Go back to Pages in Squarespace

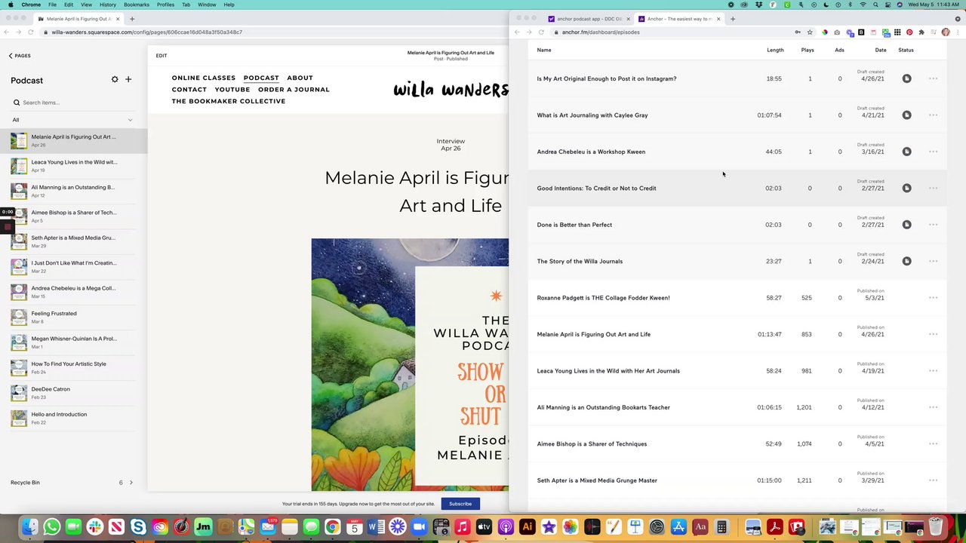coord(20,56)
